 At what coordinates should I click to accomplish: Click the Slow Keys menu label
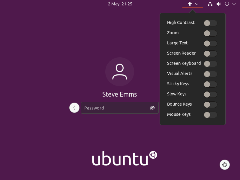[x=177, y=94]
